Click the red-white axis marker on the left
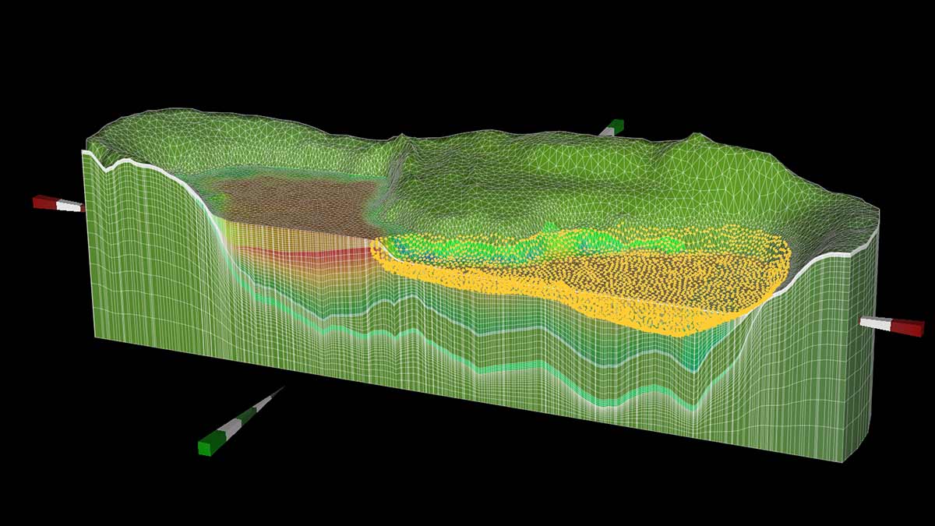This screenshot has width=935, height=526. point(58,203)
